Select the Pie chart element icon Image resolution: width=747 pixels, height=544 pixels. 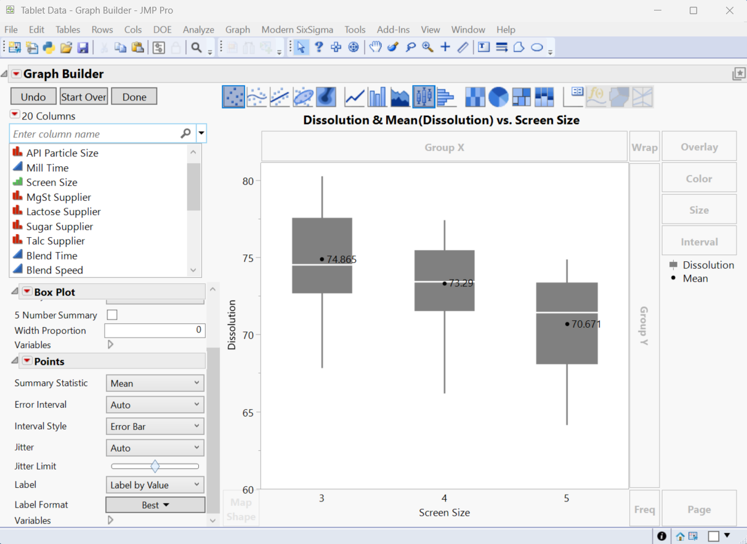click(x=498, y=97)
